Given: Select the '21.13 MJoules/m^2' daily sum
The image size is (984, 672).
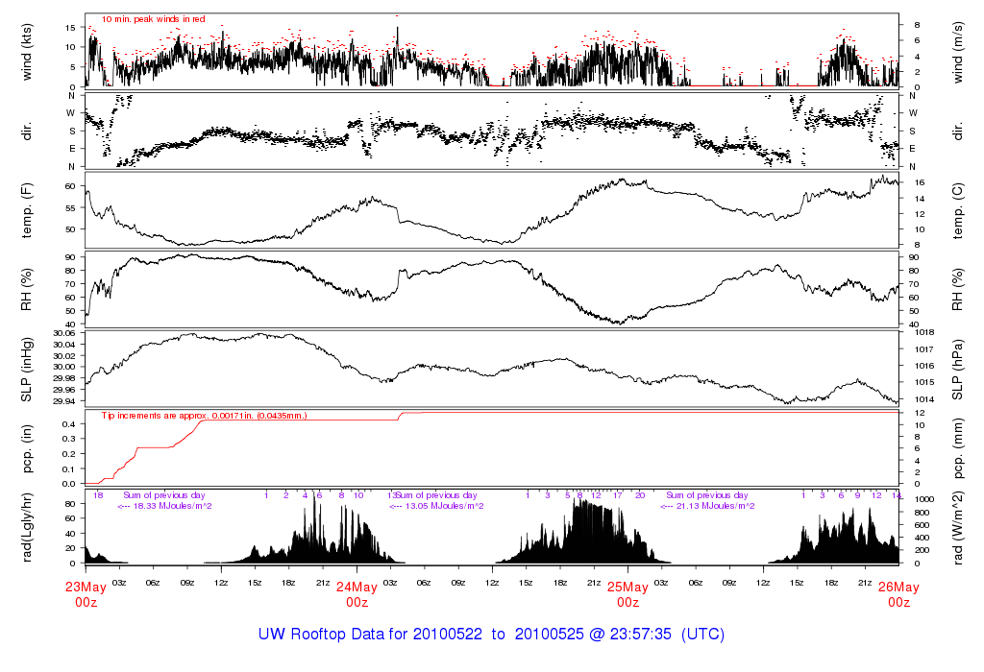Looking at the screenshot, I should click(x=715, y=506).
